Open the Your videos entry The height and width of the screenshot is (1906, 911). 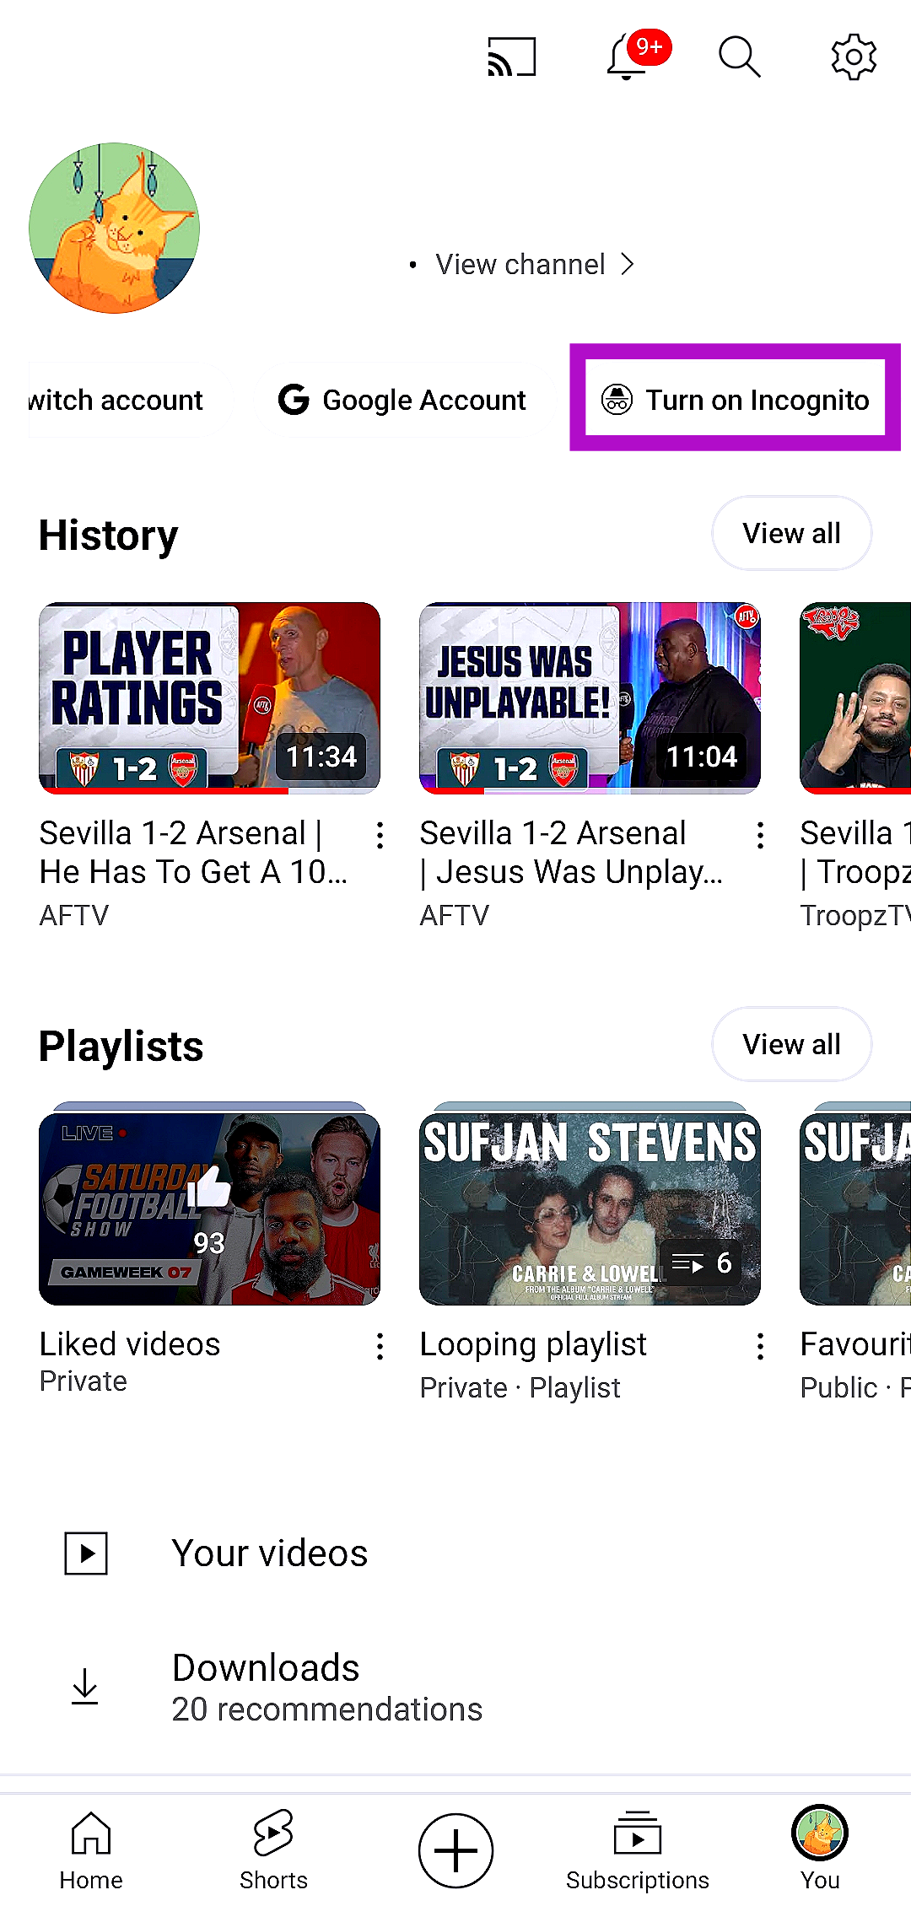tap(270, 1553)
